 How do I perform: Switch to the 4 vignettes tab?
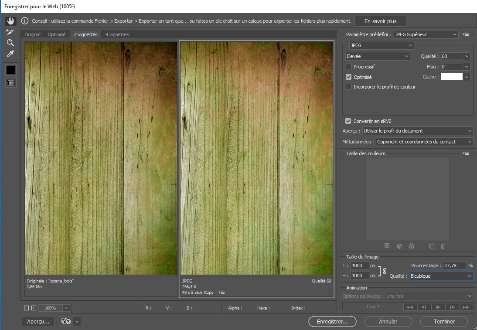[x=117, y=34]
